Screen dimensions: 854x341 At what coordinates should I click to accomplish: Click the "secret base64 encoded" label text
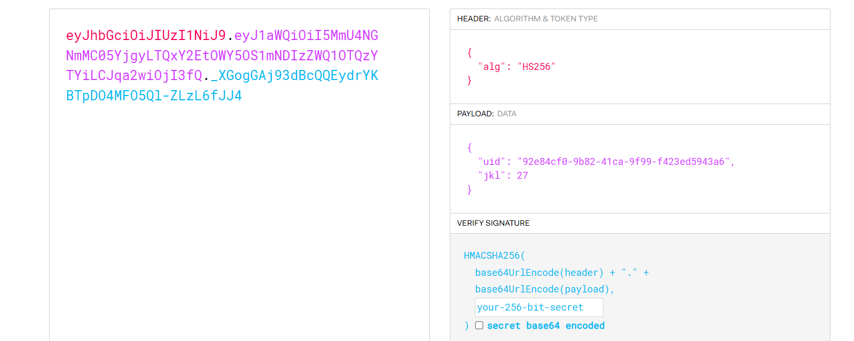[545, 326]
